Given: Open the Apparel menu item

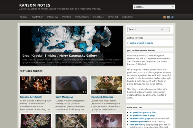Looking at the screenshot, I should (24, 17).
